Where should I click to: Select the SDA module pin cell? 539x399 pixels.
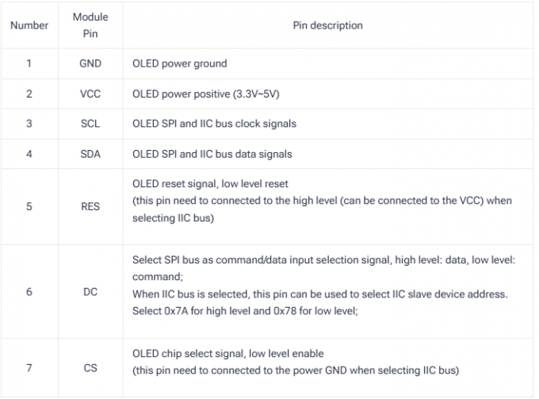(x=90, y=154)
